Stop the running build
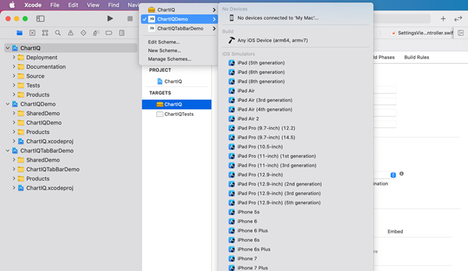Screen dimensions: 468x271 point(130,19)
